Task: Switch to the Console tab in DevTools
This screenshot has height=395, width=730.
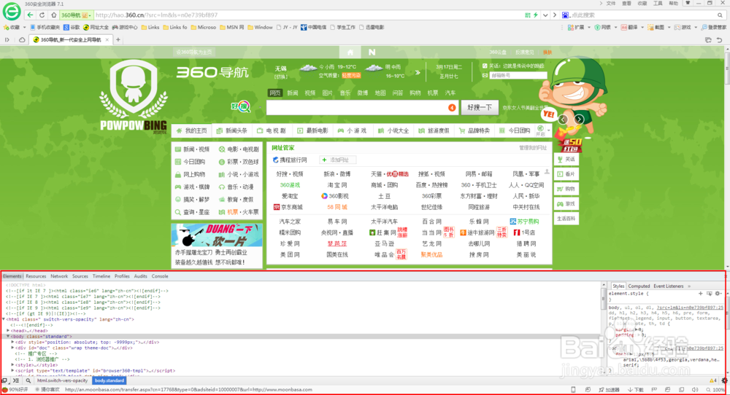Action: point(160,276)
